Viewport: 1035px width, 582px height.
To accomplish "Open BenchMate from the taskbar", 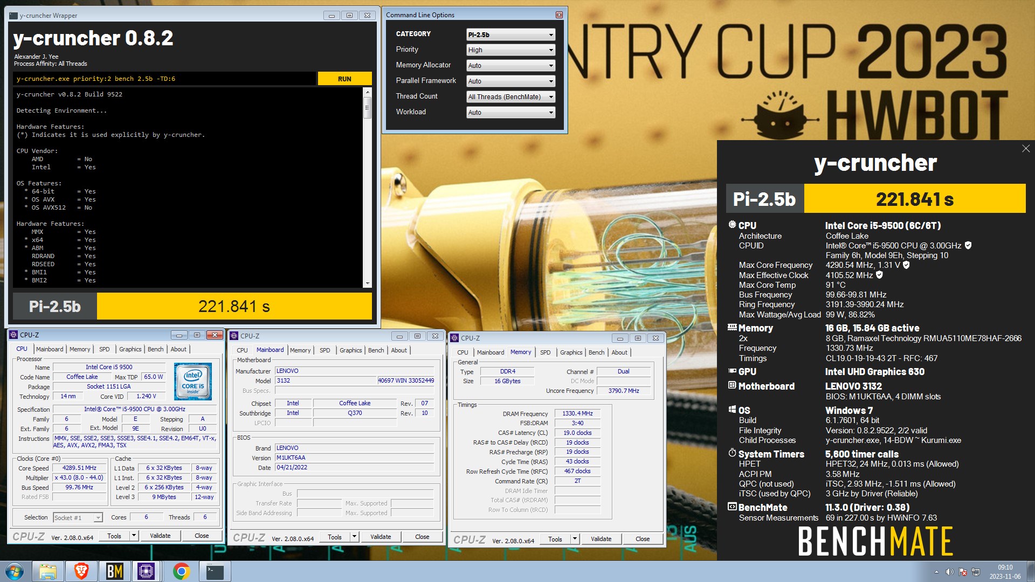I will (114, 571).
